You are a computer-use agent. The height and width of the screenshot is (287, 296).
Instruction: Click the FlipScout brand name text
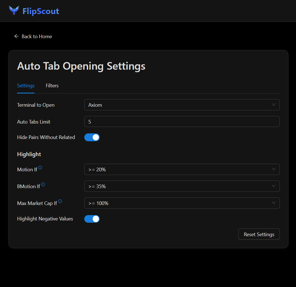(x=41, y=11)
